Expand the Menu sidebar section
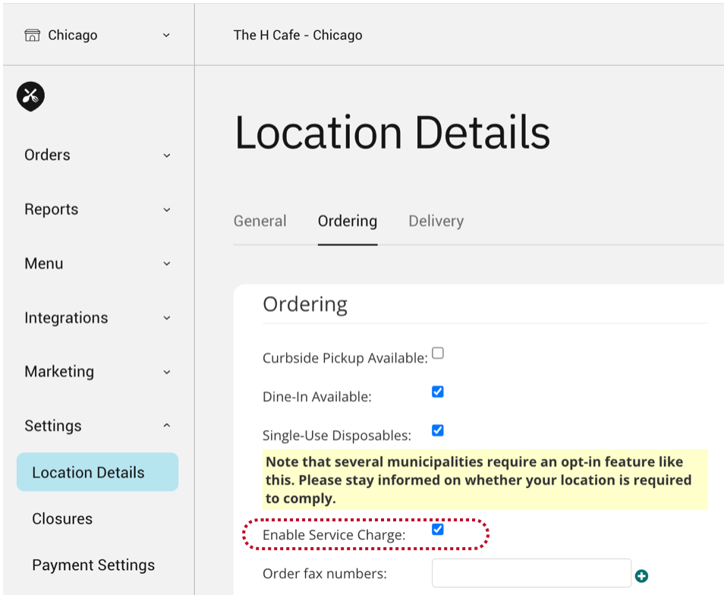724x595 pixels. point(97,263)
